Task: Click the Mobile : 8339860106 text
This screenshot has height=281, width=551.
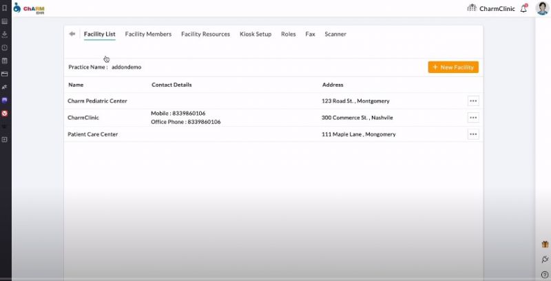Action: click(178, 113)
